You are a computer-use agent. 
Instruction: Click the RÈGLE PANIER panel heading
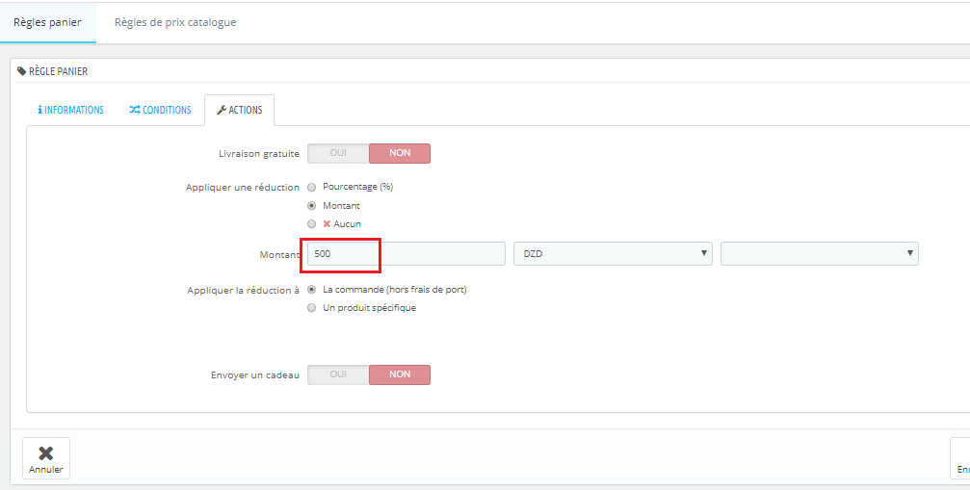pos(58,71)
